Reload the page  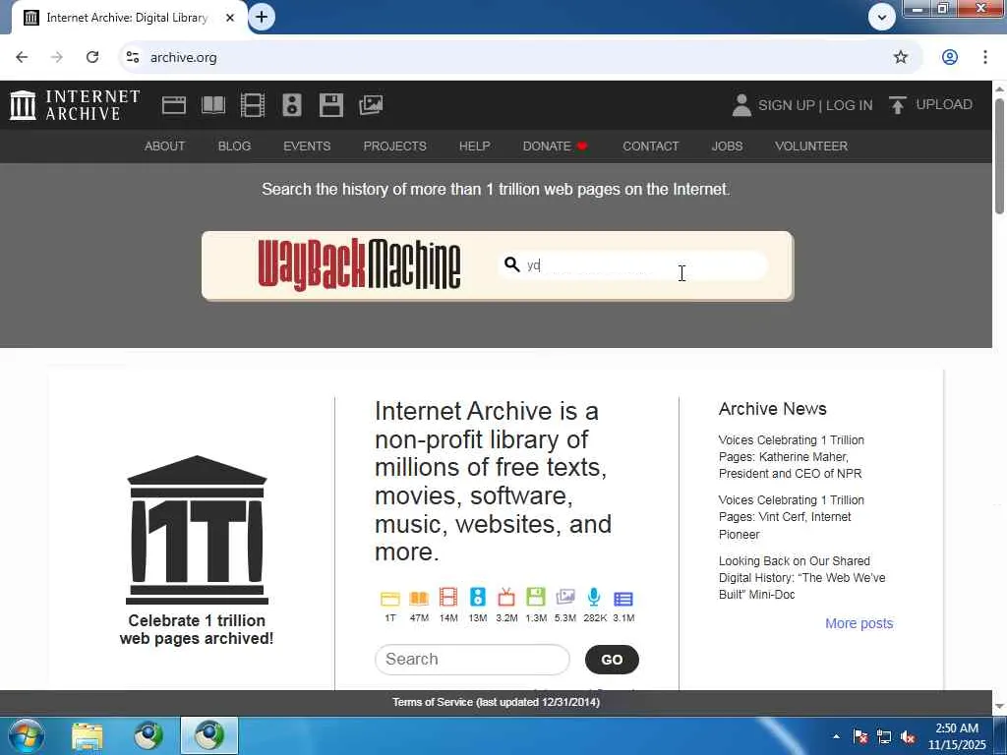(92, 57)
